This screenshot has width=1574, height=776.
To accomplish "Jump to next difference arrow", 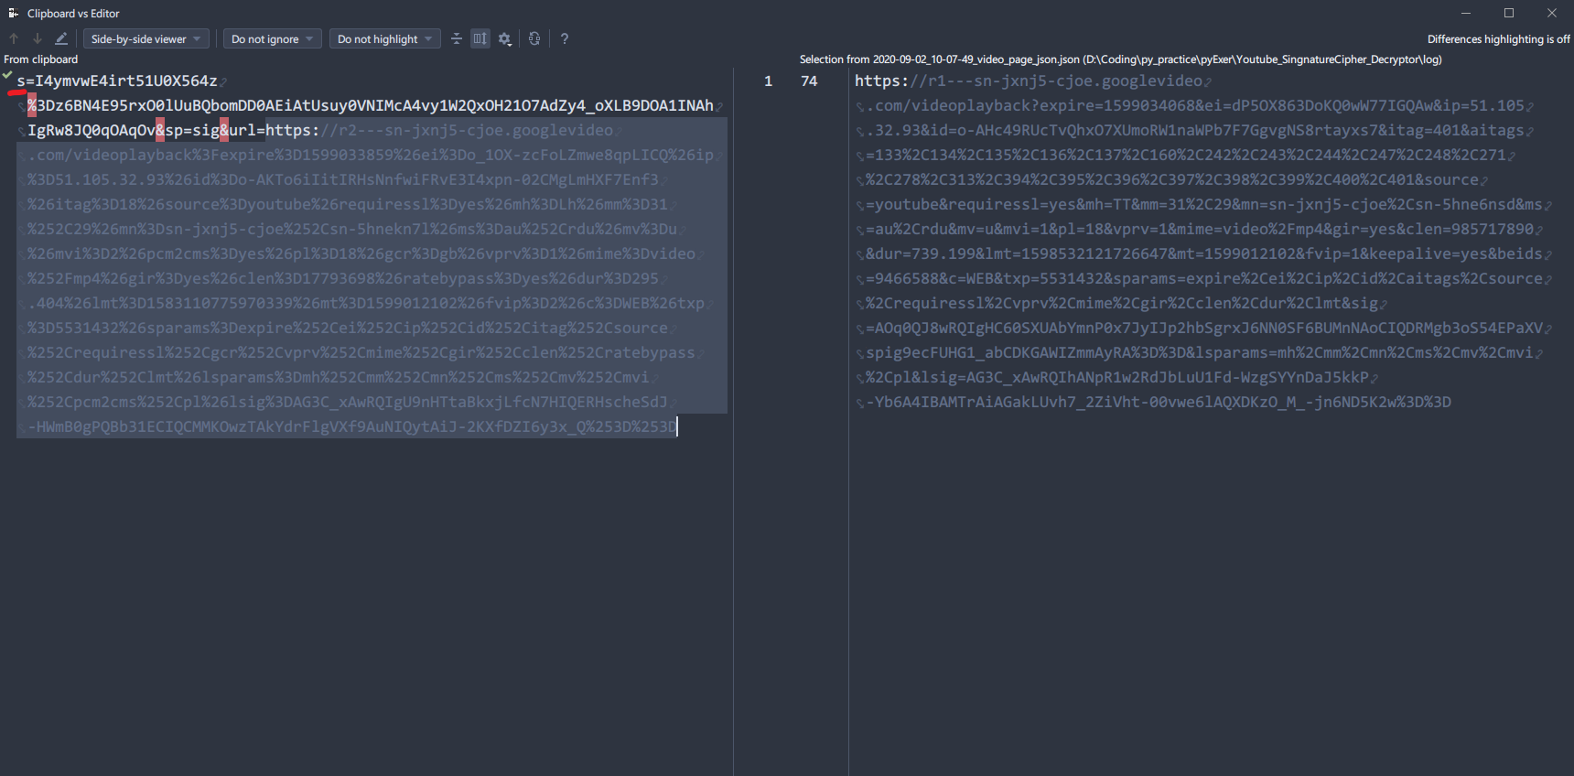I will point(38,38).
